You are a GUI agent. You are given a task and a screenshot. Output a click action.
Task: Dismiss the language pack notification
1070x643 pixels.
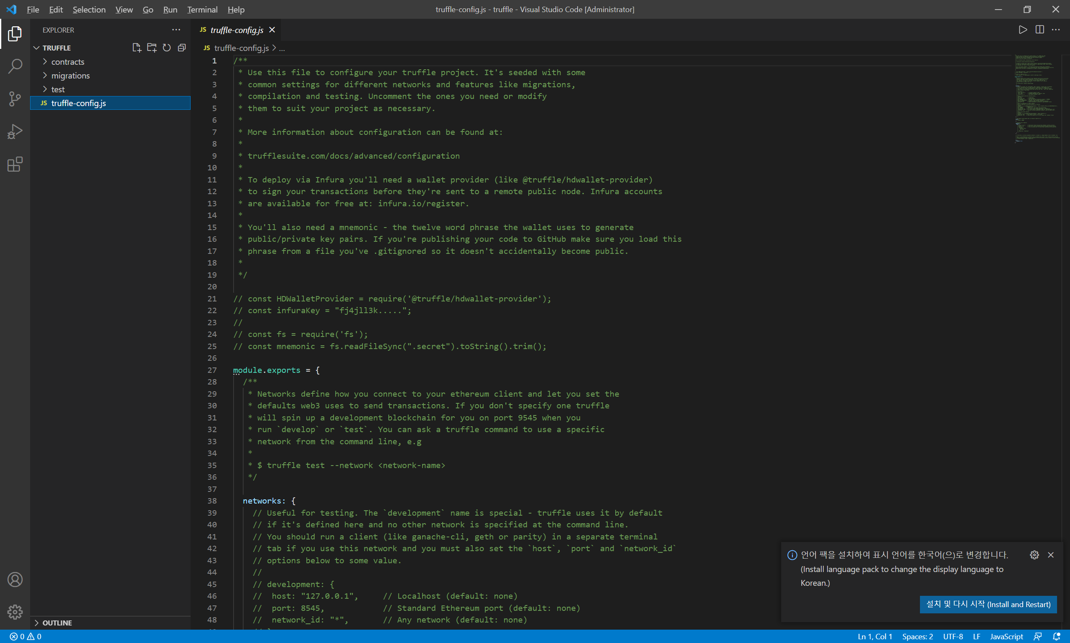(x=1050, y=554)
